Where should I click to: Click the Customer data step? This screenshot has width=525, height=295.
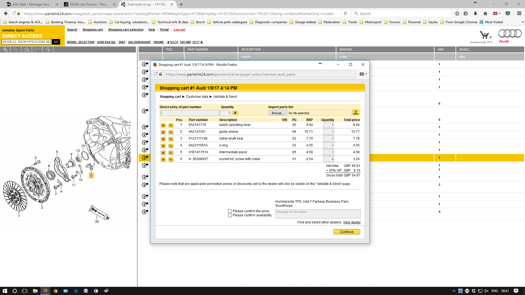coord(197,97)
